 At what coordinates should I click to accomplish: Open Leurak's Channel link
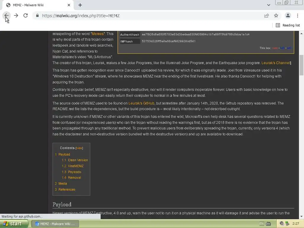(x=276, y=63)
